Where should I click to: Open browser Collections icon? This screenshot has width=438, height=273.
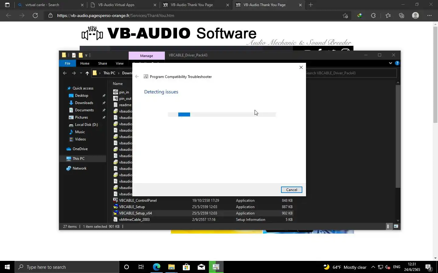401,15
